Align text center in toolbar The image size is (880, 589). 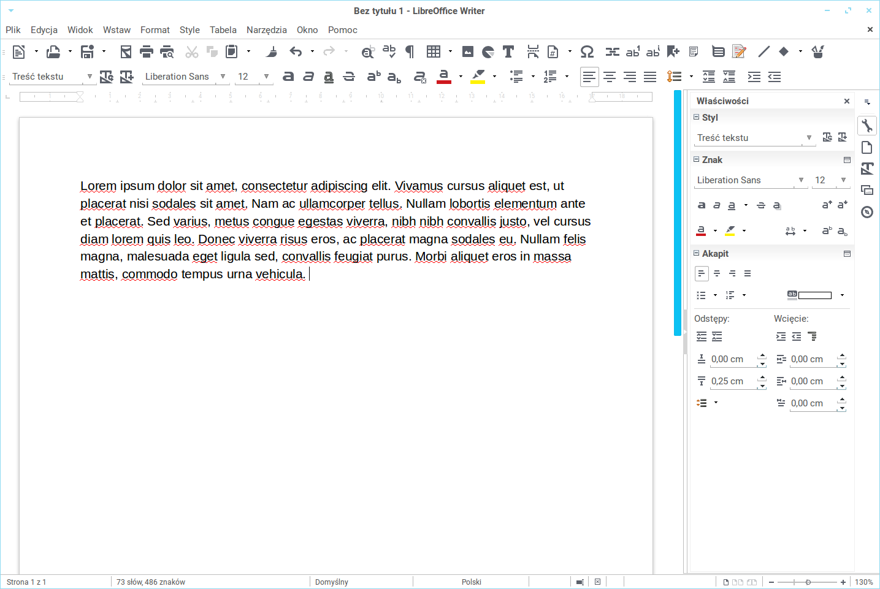[x=610, y=77]
